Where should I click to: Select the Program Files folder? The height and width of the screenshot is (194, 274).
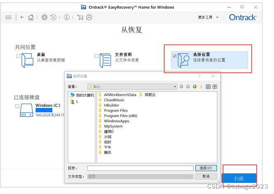coord(113,111)
